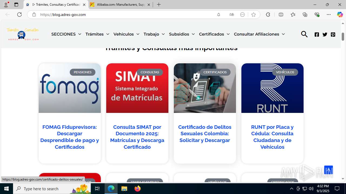The image size is (346, 194).
Task: Show hidden tray icons chevron
Action: click(x=291, y=189)
